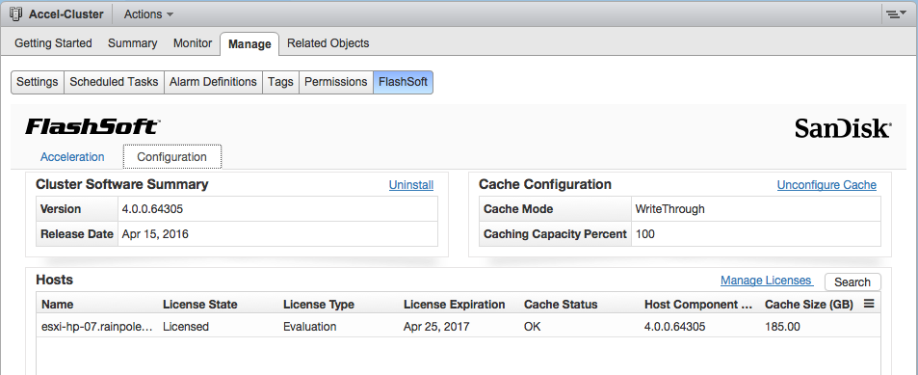Click the Hosts section heading
Viewport: 918px width, 375px height.
pos(55,280)
